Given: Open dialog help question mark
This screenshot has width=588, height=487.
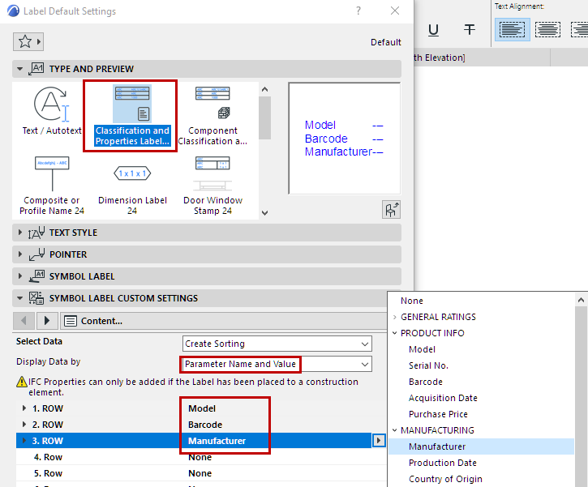Looking at the screenshot, I should (x=358, y=11).
